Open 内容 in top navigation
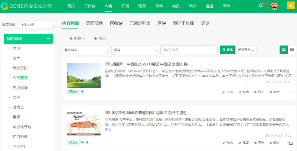Viewport: 297px width, 151px height. point(108,6)
